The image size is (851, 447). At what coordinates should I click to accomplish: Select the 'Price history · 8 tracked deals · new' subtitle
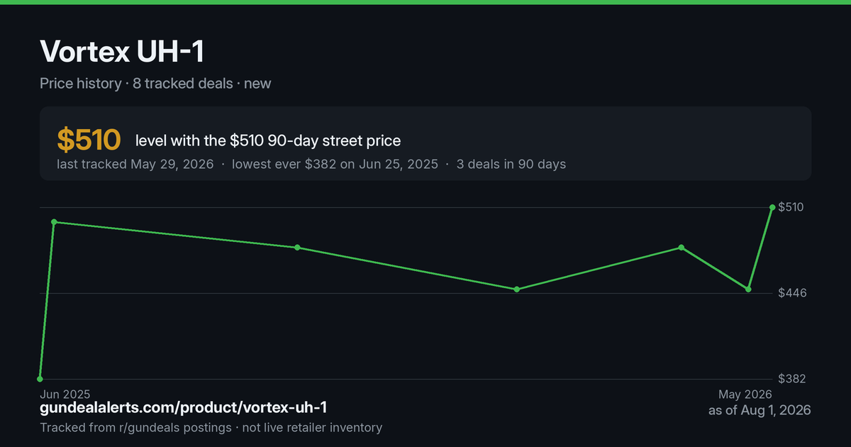click(155, 83)
